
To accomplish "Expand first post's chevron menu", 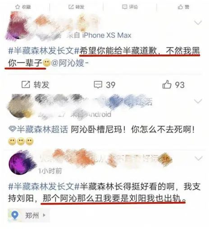I will point(198,23).
